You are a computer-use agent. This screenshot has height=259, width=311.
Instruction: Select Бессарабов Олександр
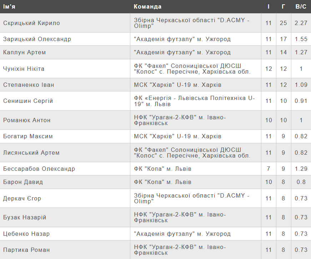39,169
